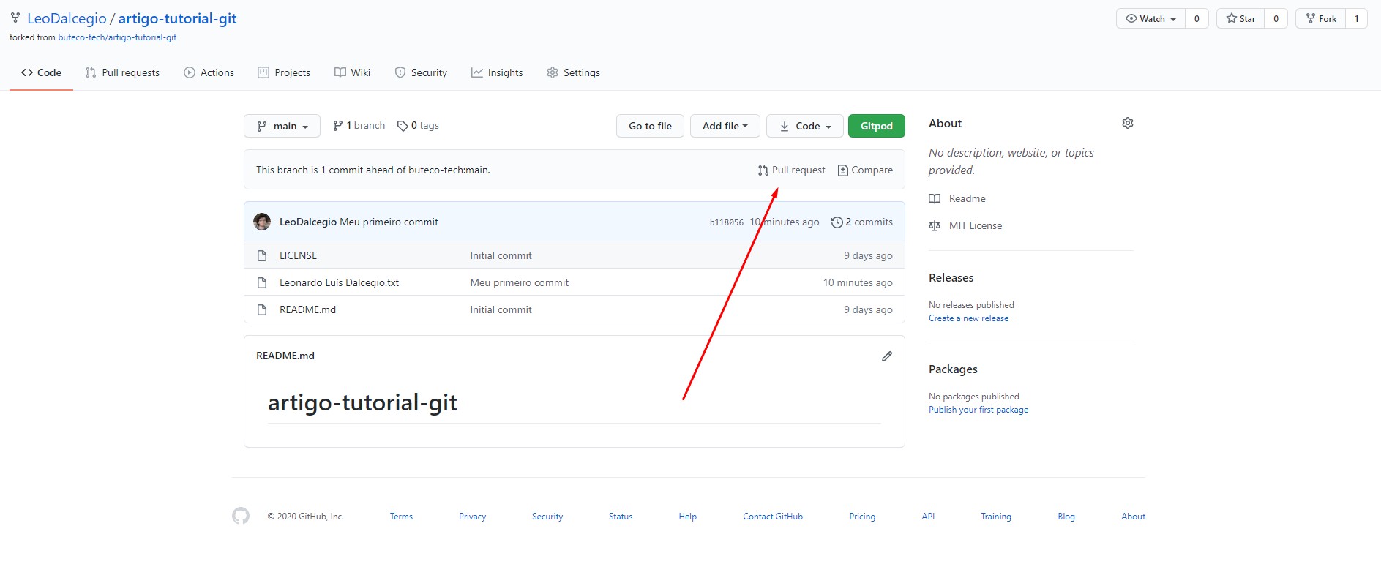Open the stargazers count next to Star
1381x567 pixels.
coord(1276,18)
